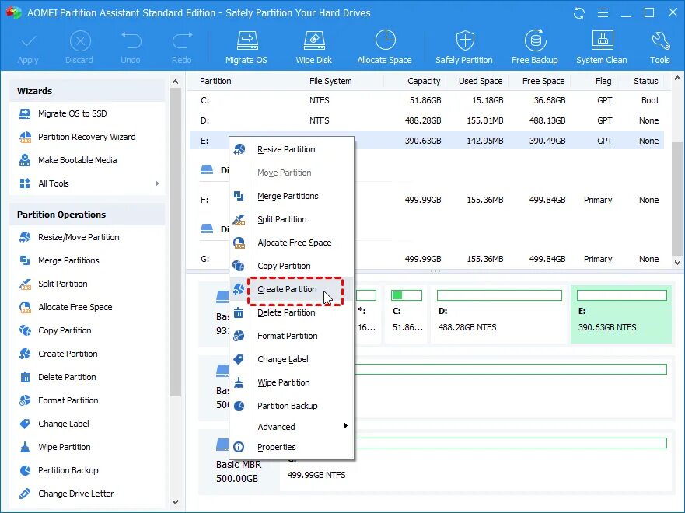Screen dimensions: 685x513
Task: Click the E: 390.63GB NTFS disk block
Action: click(x=621, y=314)
